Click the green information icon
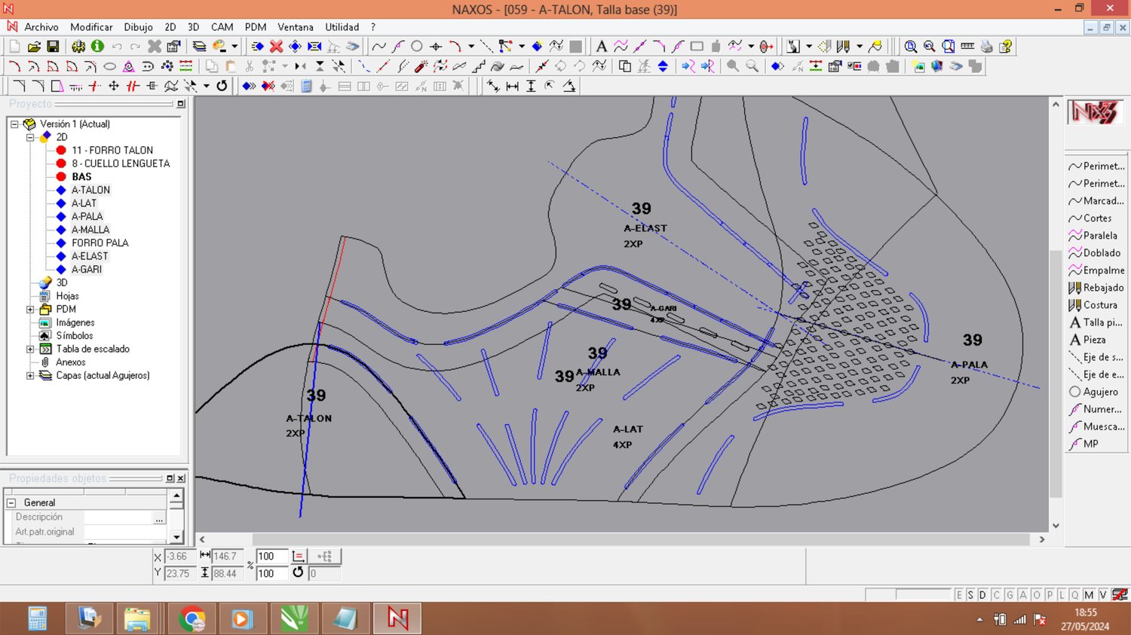1131x635 pixels. coord(97,47)
